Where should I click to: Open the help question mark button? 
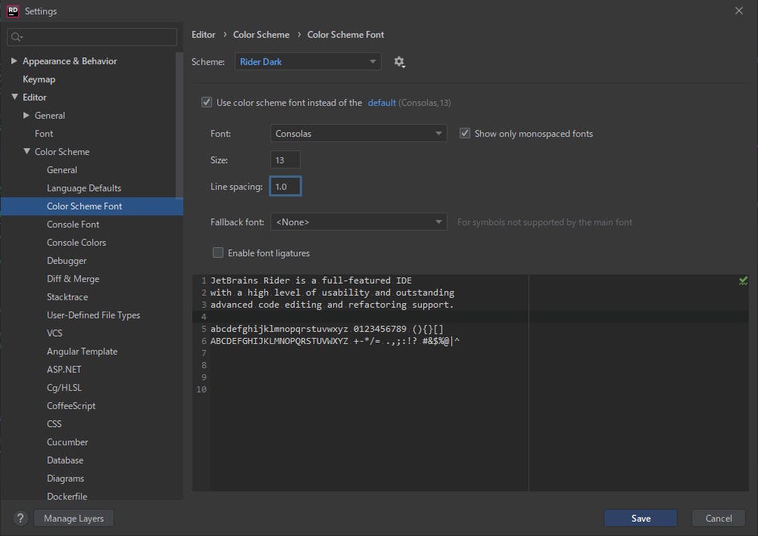[x=20, y=518]
